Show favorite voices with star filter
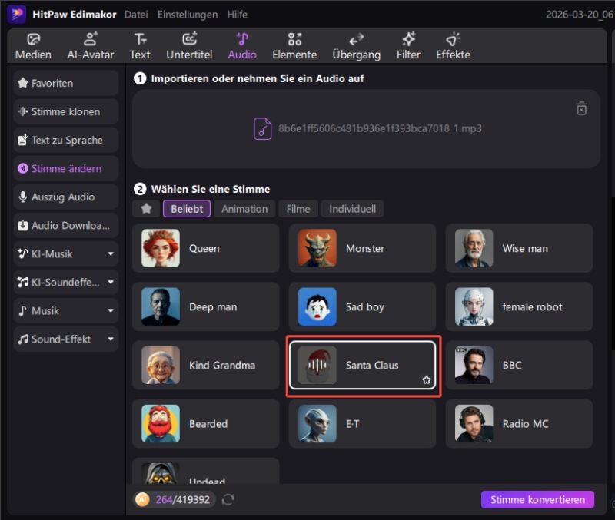The width and height of the screenshot is (615, 520). pyautogui.click(x=146, y=209)
